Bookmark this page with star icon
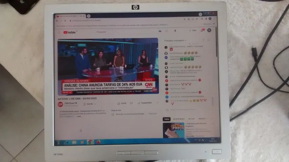Viewport: 289px width, 162px height. (x=197, y=19)
